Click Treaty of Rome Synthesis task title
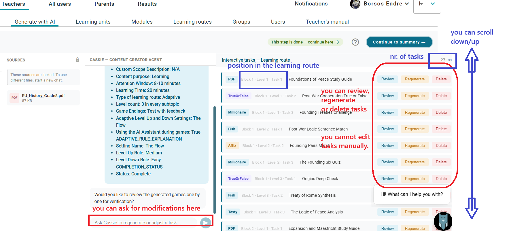This screenshot has height=231, width=511. (x=312, y=195)
